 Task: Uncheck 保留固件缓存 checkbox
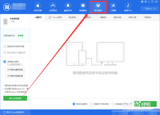(x=4, y=62)
